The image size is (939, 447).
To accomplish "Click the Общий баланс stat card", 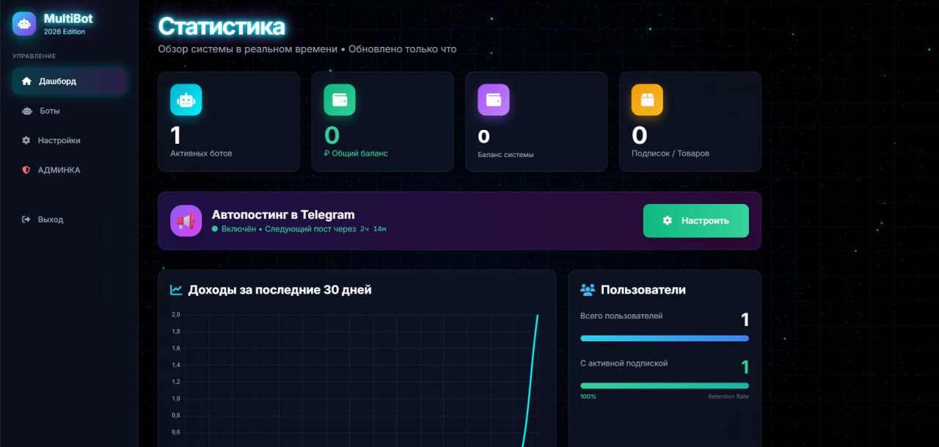I will [x=383, y=122].
